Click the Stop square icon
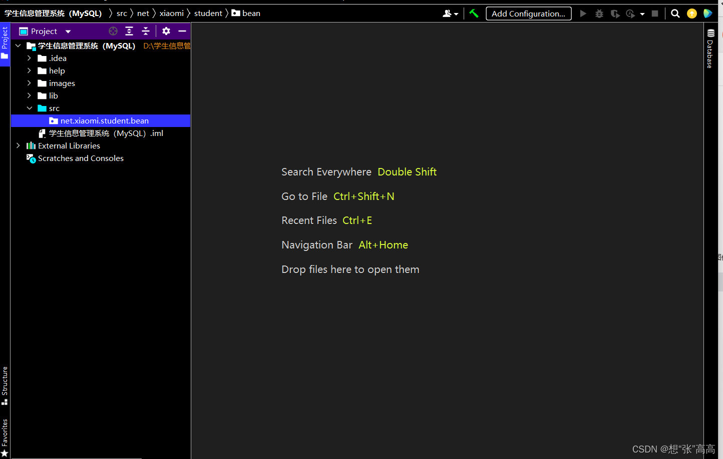This screenshot has width=723, height=459. coord(655,13)
